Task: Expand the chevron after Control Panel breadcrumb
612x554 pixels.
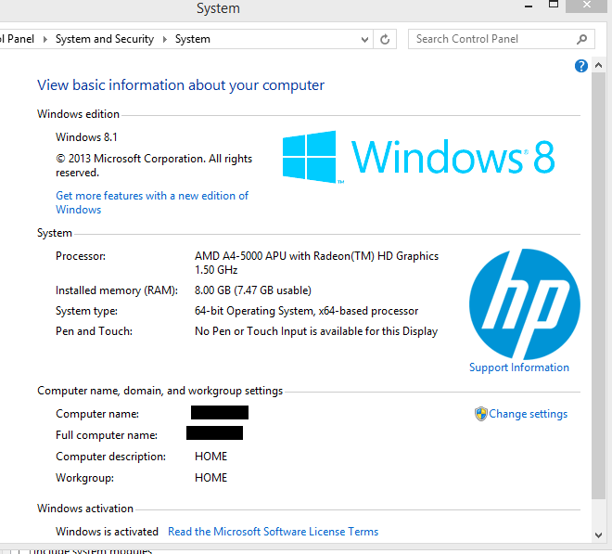Action: pos(45,39)
